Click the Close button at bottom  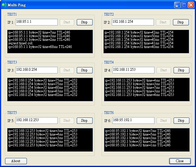click(x=180, y=161)
